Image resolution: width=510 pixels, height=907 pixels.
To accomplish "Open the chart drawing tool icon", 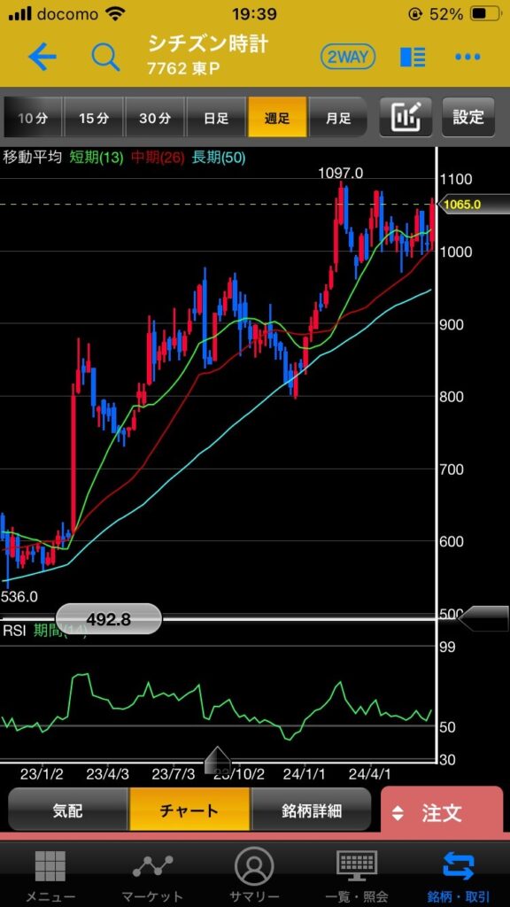I will point(406,118).
